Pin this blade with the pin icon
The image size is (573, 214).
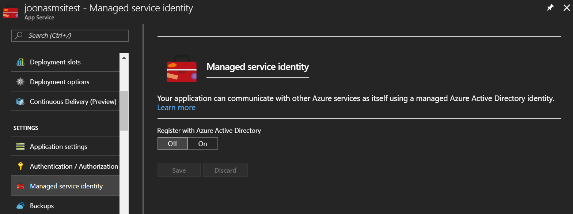click(x=550, y=8)
